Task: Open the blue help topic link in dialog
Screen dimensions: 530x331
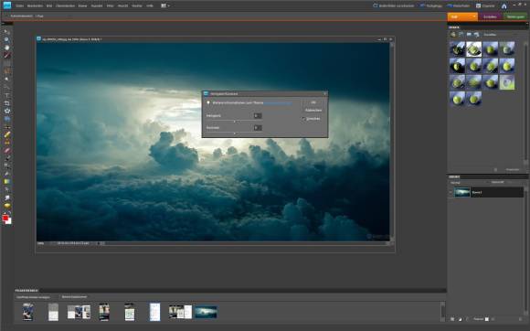Action: click(x=278, y=102)
